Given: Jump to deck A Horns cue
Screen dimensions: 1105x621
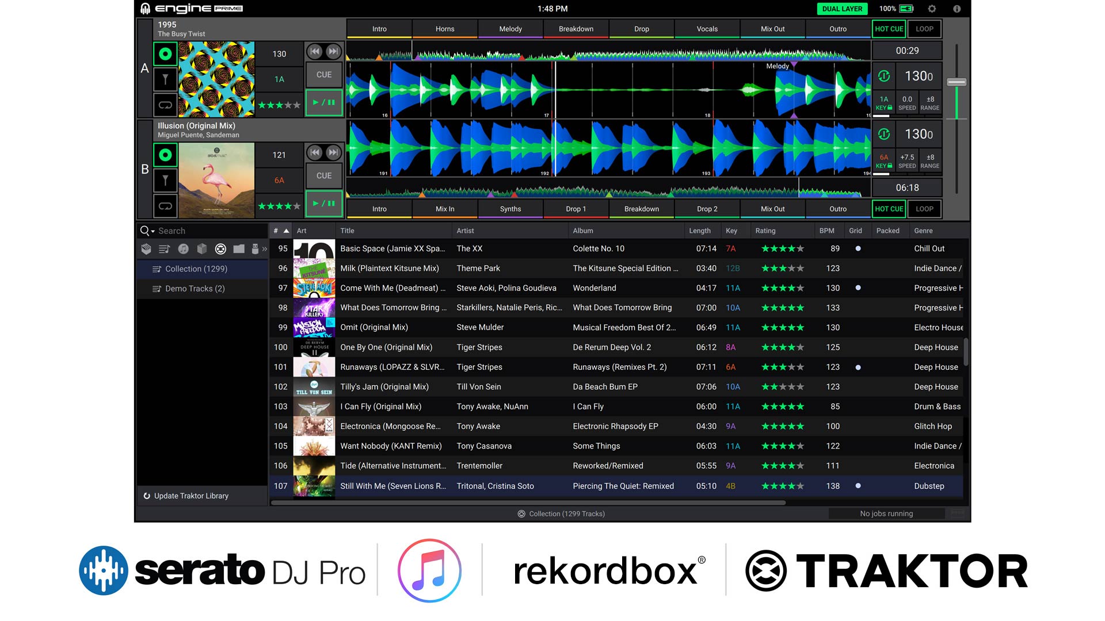Looking at the screenshot, I should (x=445, y=29).
